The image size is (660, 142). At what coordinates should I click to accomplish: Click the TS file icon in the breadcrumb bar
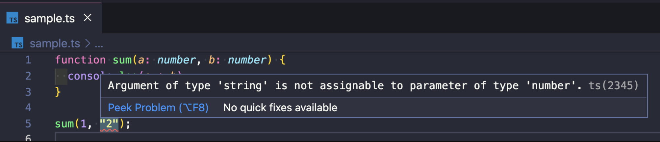pos(17,43)
